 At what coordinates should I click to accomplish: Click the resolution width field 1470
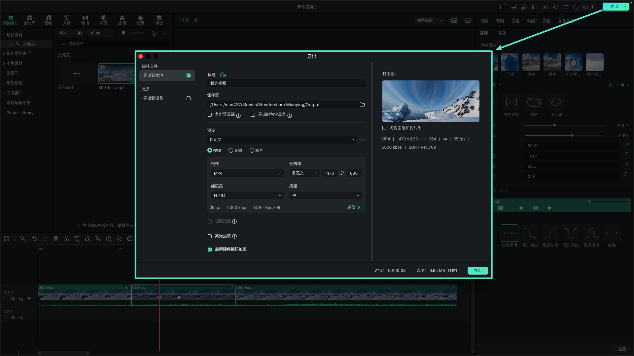329,173
